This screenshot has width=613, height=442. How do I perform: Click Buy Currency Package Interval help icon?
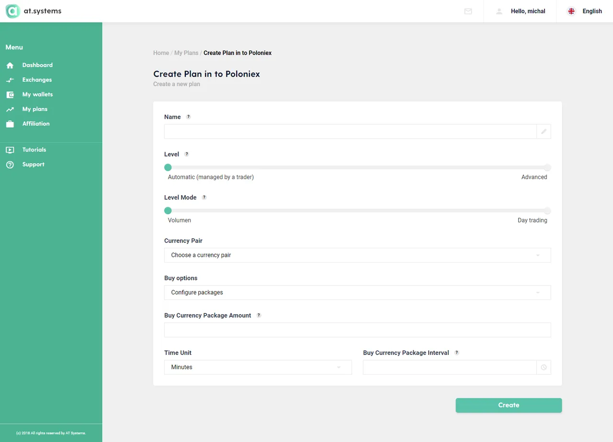click(x=456, y=353)
